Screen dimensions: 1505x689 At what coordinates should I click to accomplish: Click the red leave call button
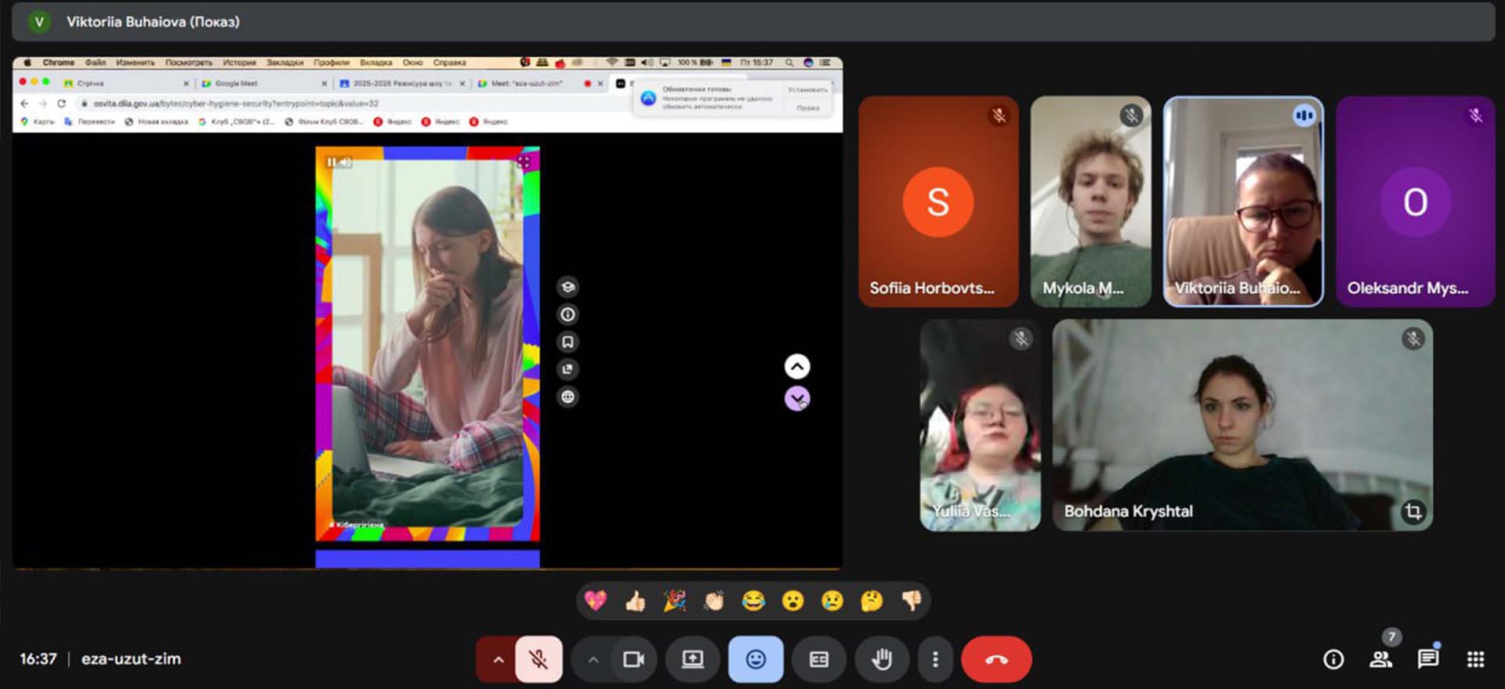click(995, 659)
